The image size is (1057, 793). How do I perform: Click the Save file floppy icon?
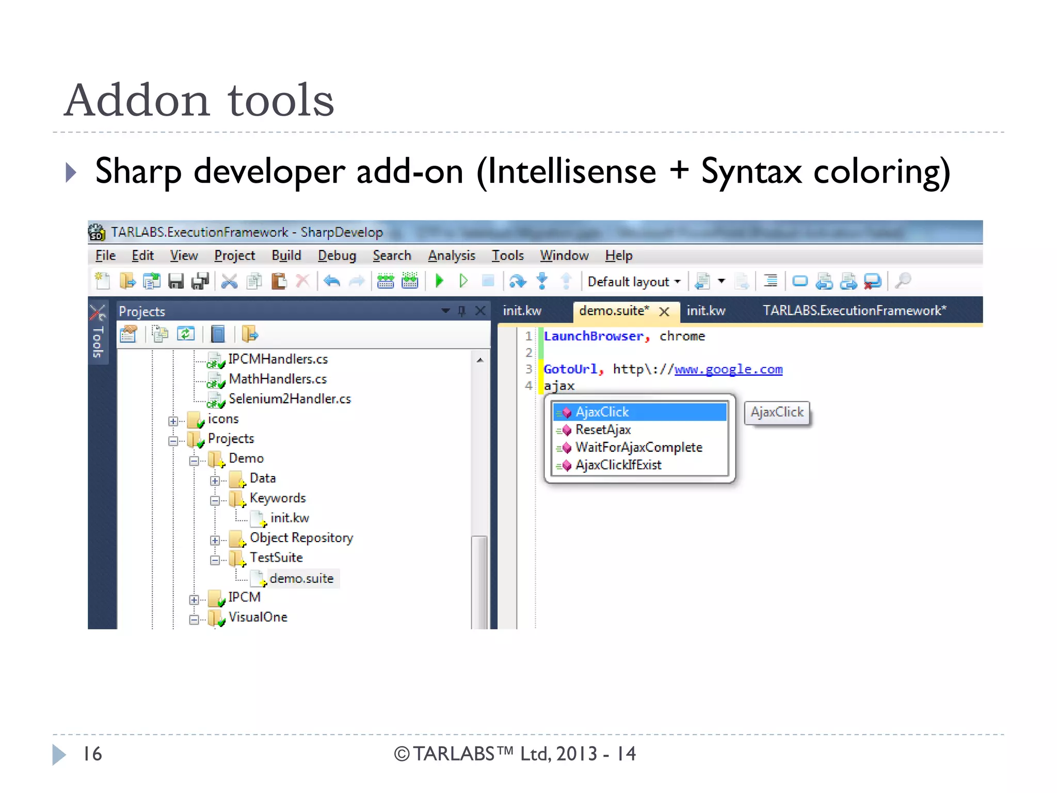(176, 281)
